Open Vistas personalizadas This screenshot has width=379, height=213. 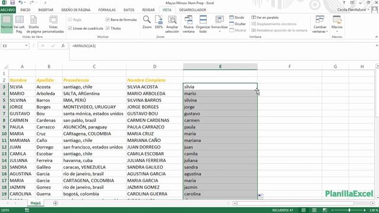[x=53, y=24]
